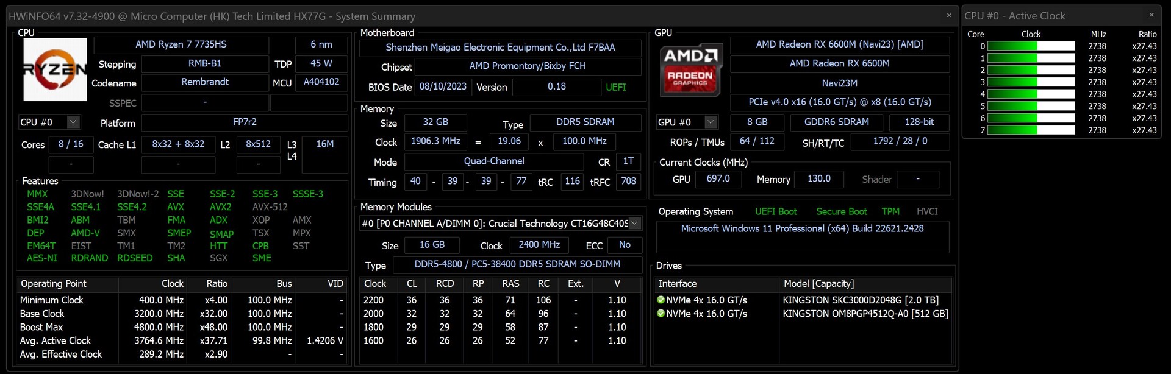Click the second NVMe drive status icon

point(661,313)
